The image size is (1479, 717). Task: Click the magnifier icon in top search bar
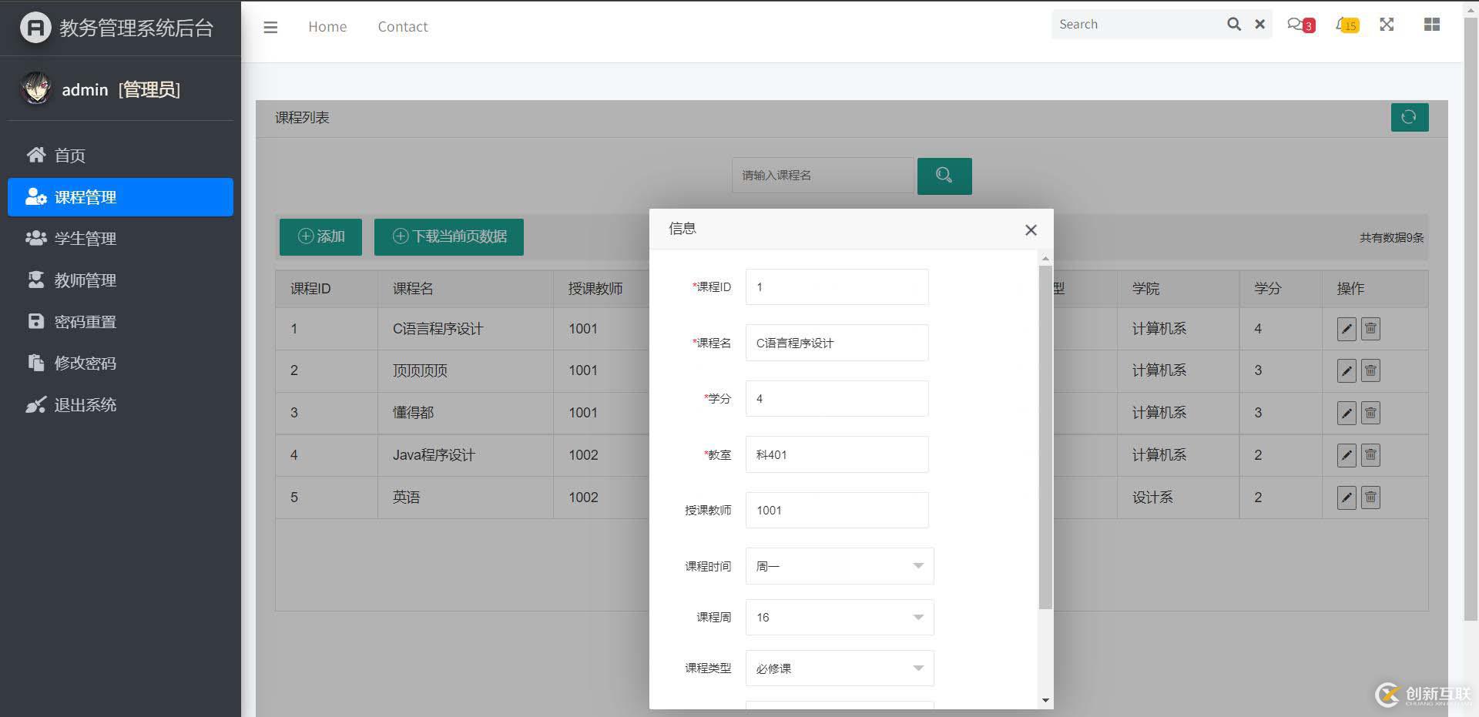coord(1233,25)
